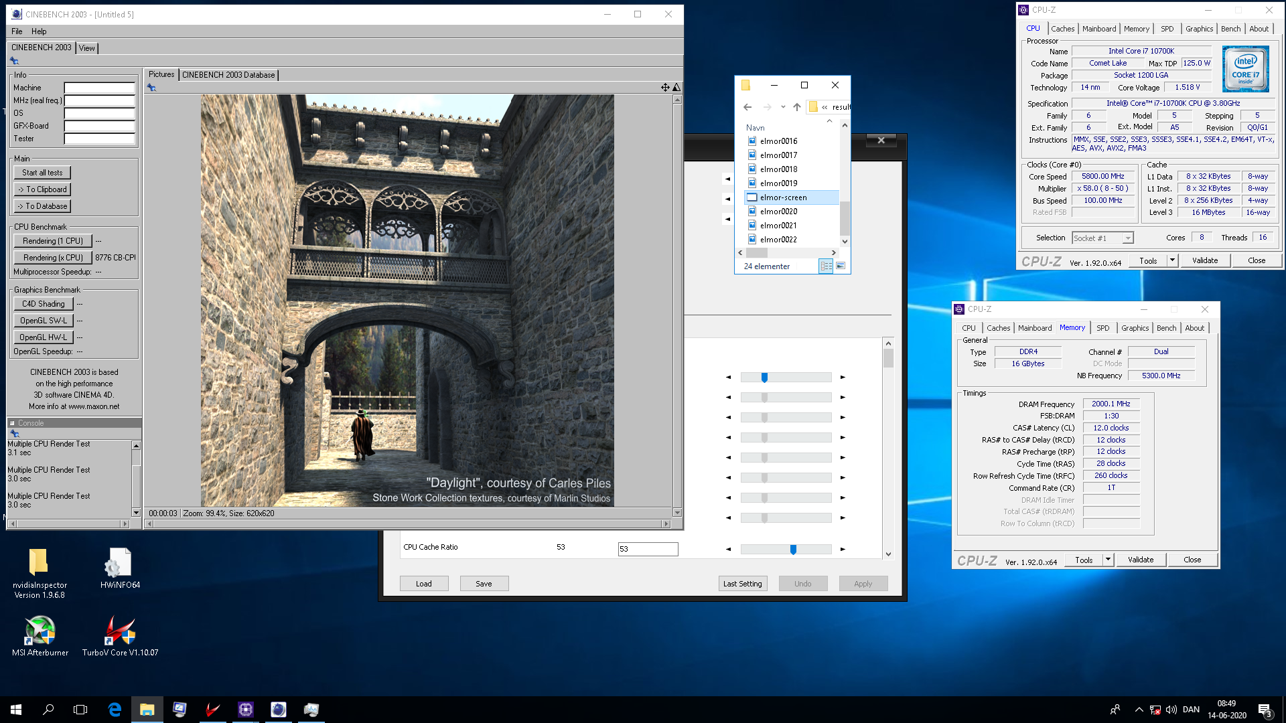The height and width of the screenshot is (723, 1286).
Task: Open Mainboard tab in top CPU-Z window
Action: 1099,29
